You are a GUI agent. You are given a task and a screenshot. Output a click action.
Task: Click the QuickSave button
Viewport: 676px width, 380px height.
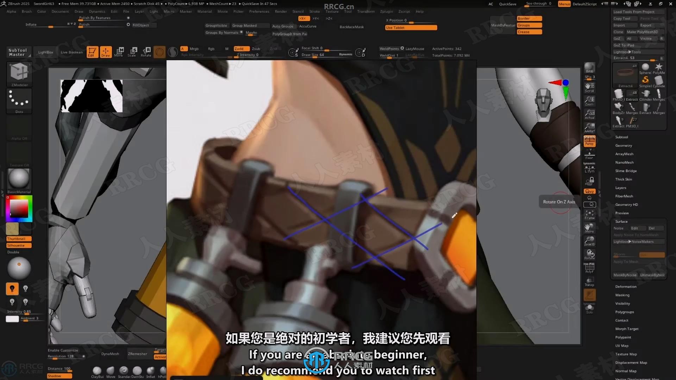click(x=507, y=4)
